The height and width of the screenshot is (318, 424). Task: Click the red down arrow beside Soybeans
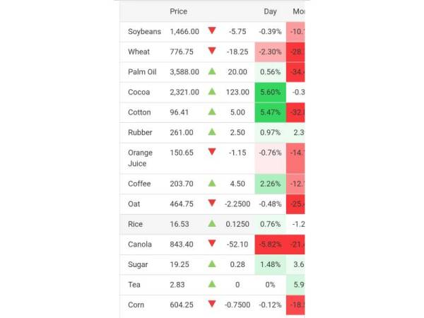[x=211, y=31]
